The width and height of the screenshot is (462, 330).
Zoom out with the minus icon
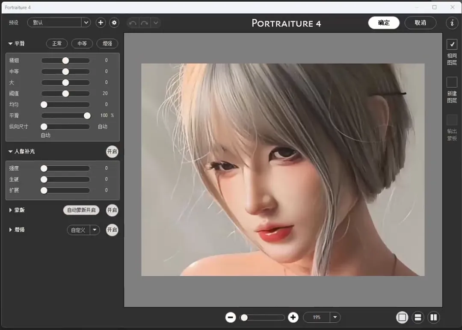[x=231, y=317]
